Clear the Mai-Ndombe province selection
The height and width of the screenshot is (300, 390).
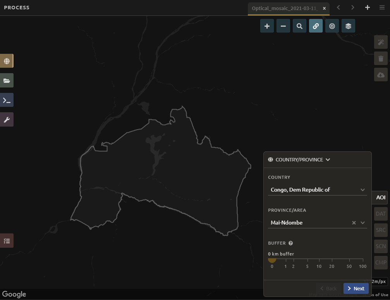pyautogui.click(x=354, y=223)
